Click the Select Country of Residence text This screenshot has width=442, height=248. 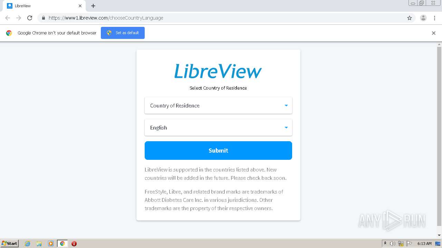(218, 88)
